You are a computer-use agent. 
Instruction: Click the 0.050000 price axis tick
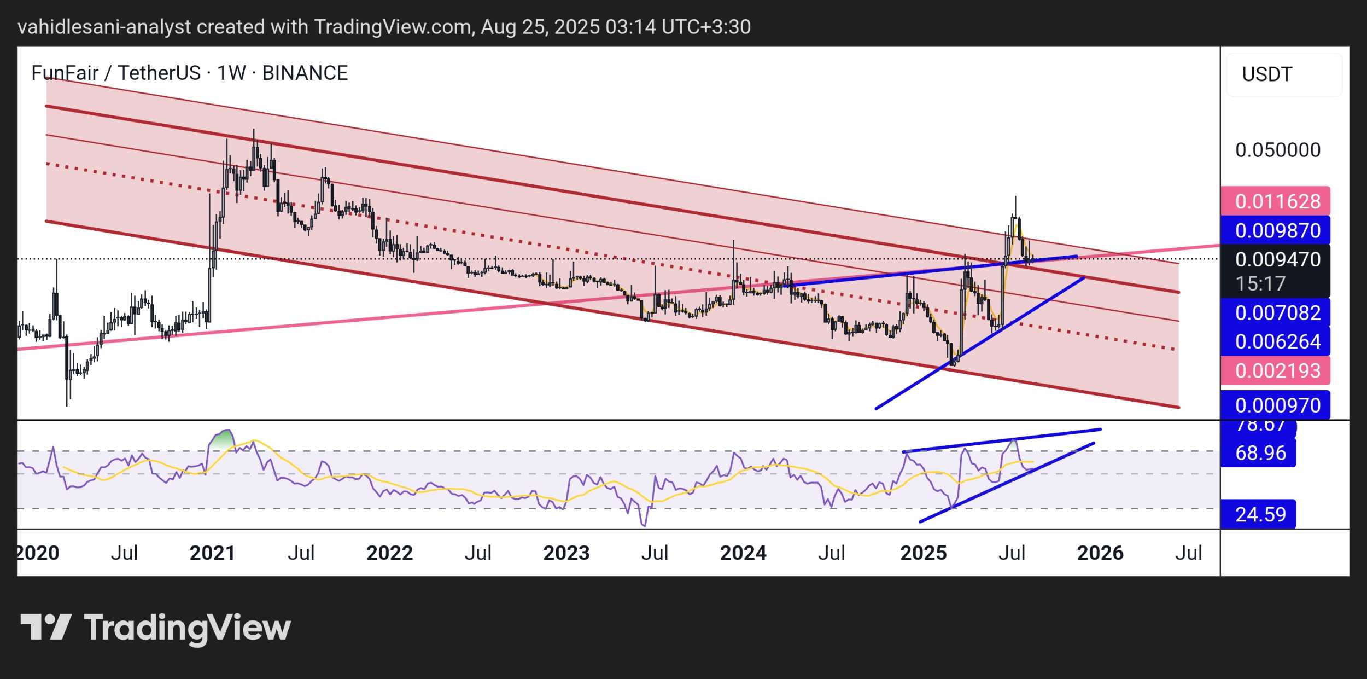1277,150
